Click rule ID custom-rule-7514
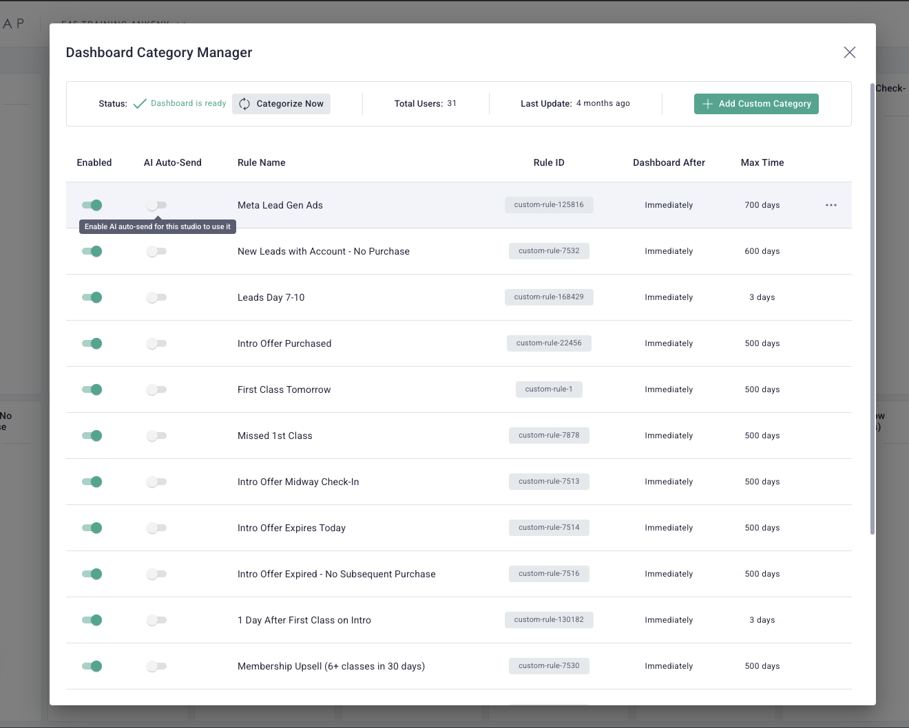The image size is (909, 728). click(549, 528)
